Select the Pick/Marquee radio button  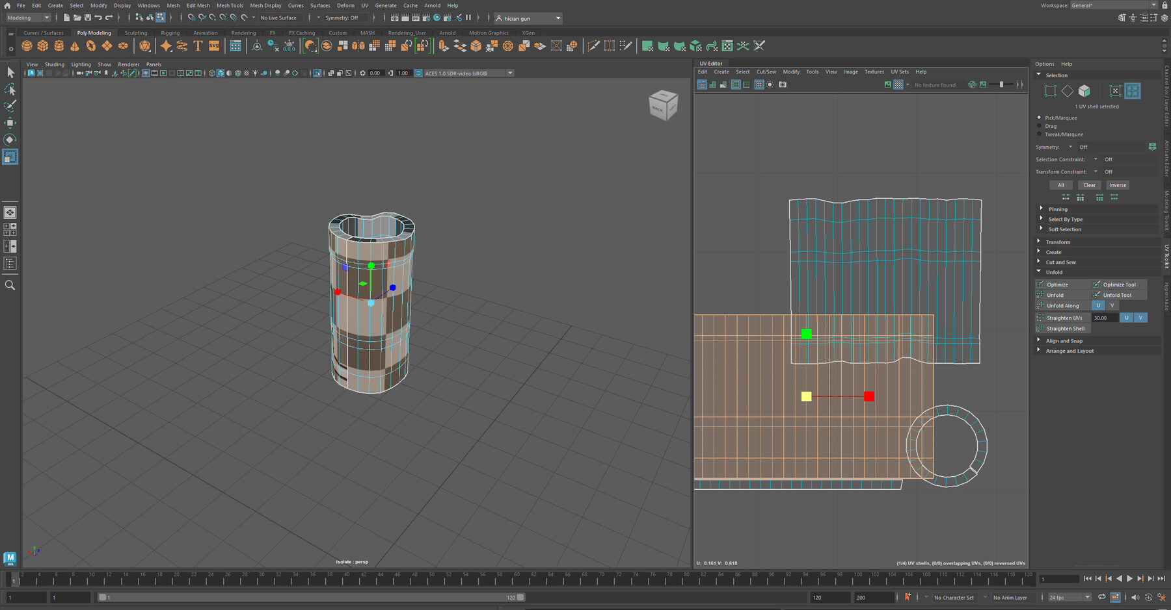tap(1039, 118)
